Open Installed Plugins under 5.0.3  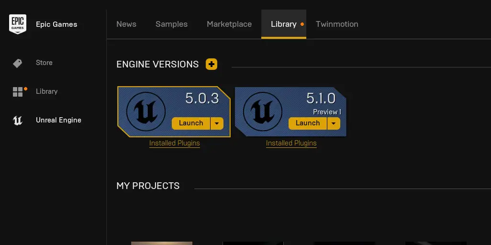pyautogui.click(x=175, y=143)
